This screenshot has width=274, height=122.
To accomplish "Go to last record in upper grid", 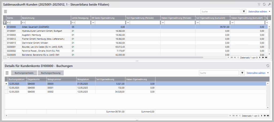I will (266, 57).
